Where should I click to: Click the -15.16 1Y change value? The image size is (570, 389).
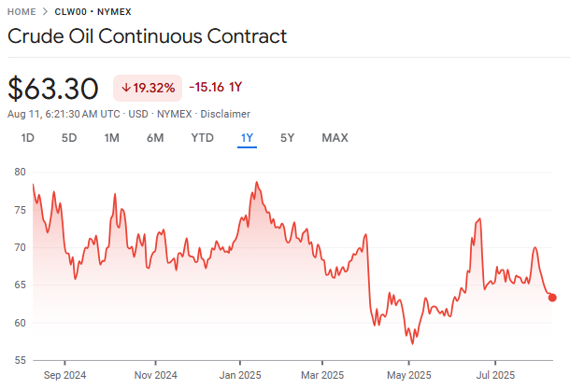pyautogui.click(x=215, y=88)
